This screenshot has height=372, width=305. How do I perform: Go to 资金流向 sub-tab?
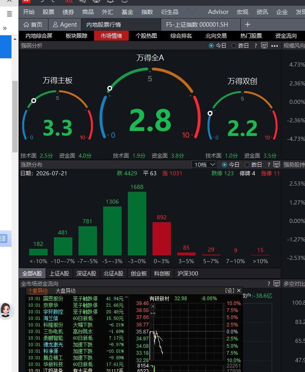pyautogui.click(x=286, y=36)
